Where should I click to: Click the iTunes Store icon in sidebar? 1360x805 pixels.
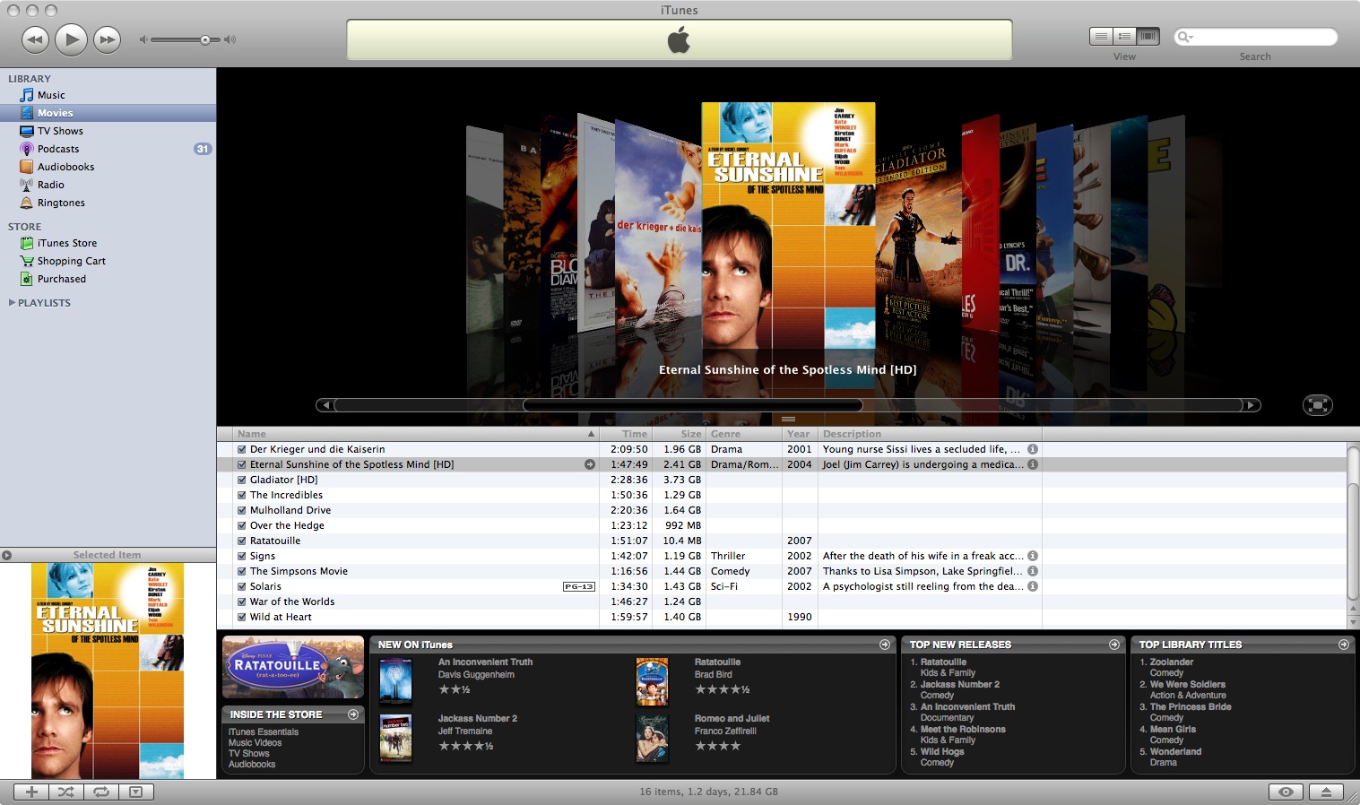[65, 243]
